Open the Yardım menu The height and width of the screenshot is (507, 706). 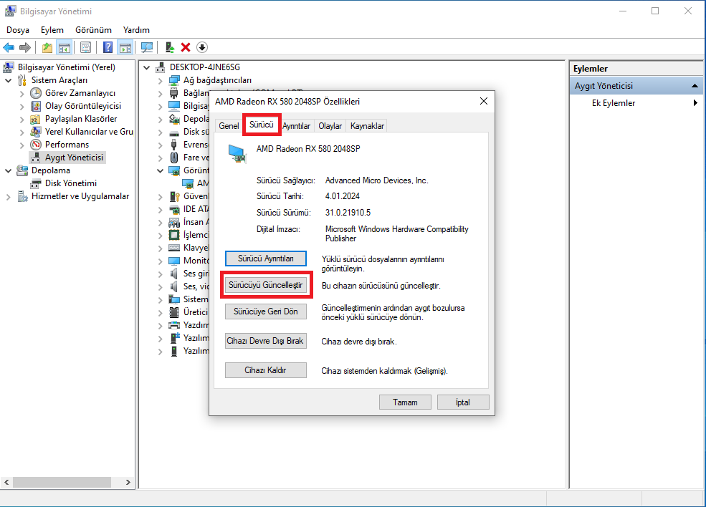(136, 30)
